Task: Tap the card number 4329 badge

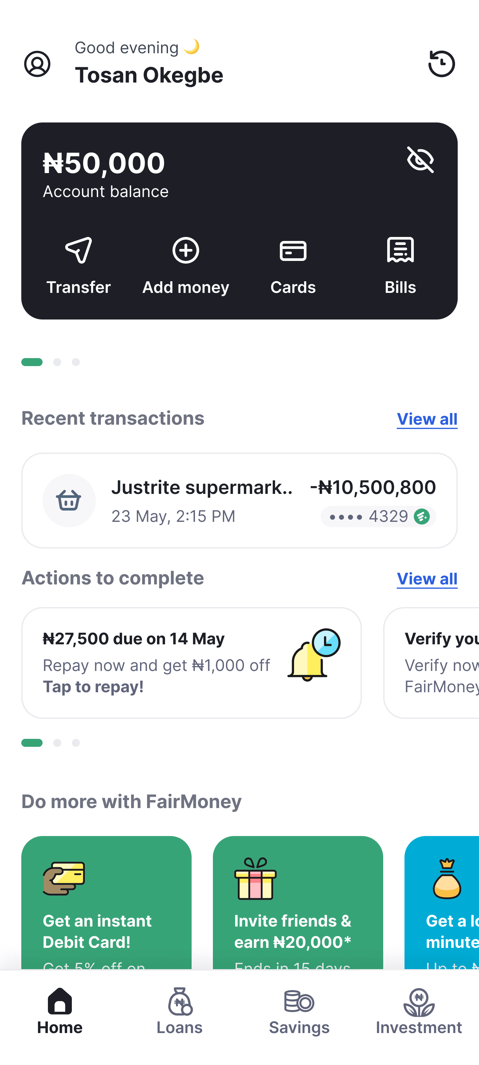Action: pos(378,517)
